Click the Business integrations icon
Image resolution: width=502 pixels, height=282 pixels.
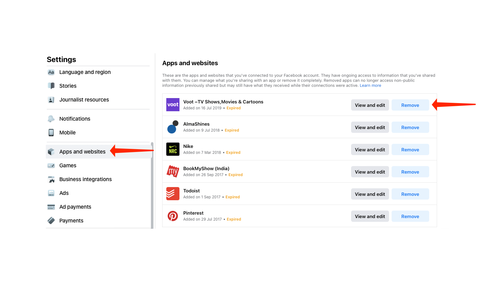click(x=51, y=179)
